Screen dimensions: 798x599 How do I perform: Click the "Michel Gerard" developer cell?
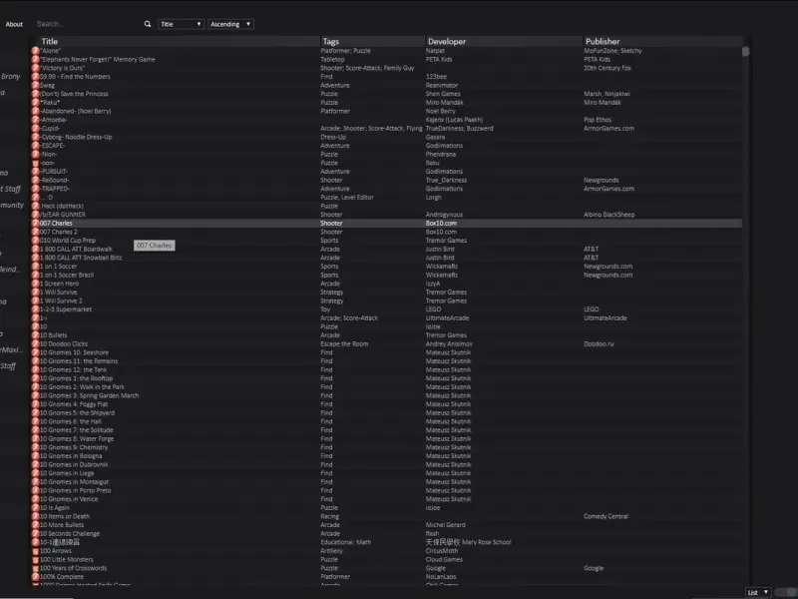tap(446, 525)
